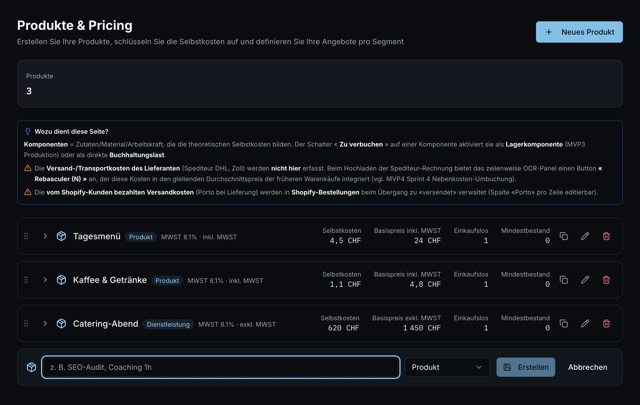This screenshot has height=405, width=640.
Task: Grab the drag handle of the Catering-Abend row
Action: (26, 323)
